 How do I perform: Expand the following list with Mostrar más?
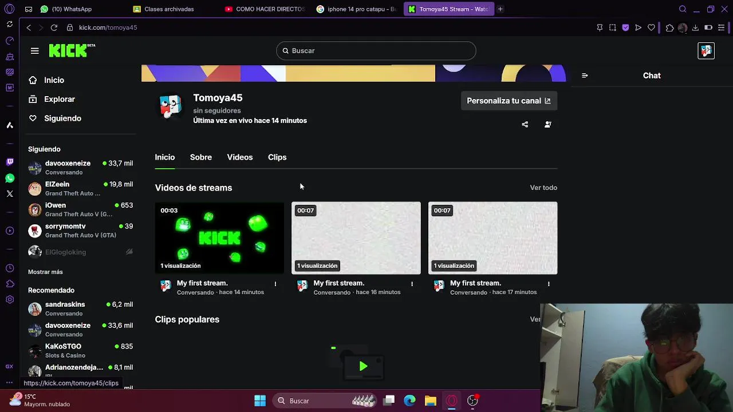[45, 272]
